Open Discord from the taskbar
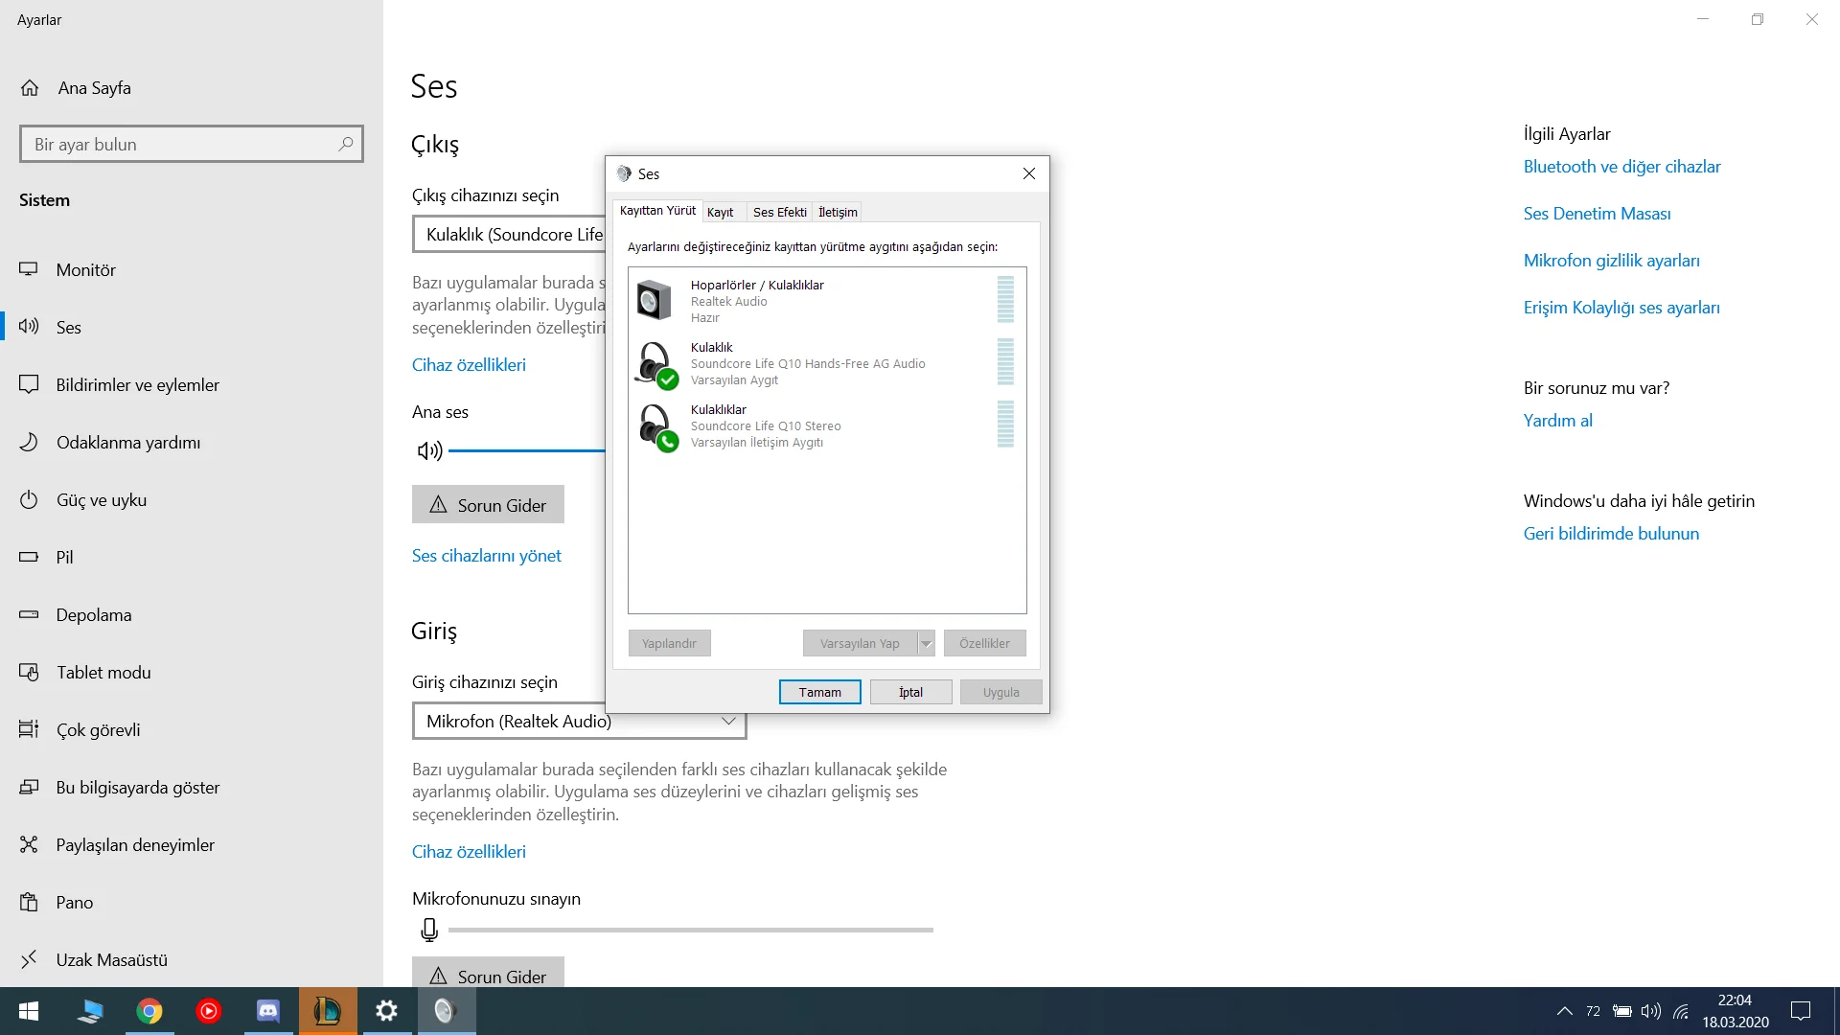Image resolution: width=1840 pixels, height=1035 pixels. (268, 1011)
